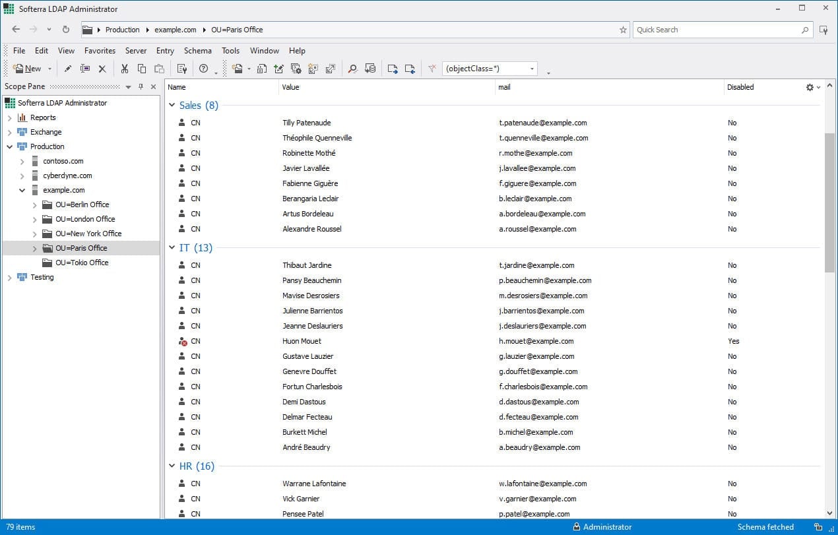Click the directory search database icon
Screen dimensions: 838x535
[x=370, y=69]
